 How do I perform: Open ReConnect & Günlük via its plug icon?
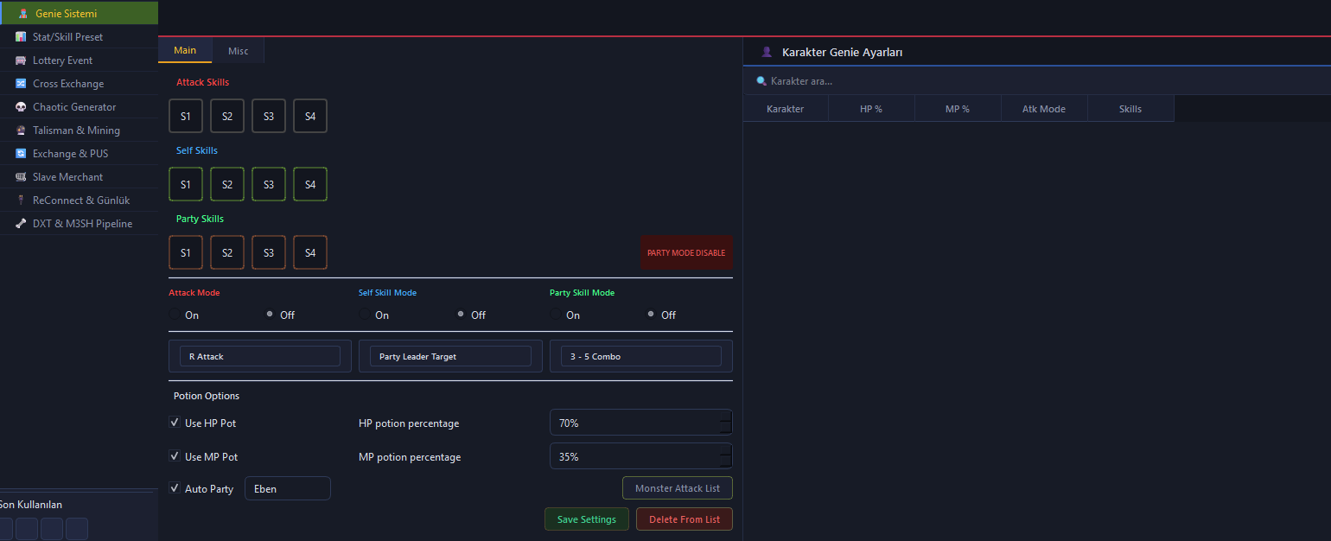(x=21, y=200)
